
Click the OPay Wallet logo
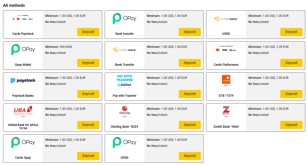pyautogui.click(x=23, y=49)
